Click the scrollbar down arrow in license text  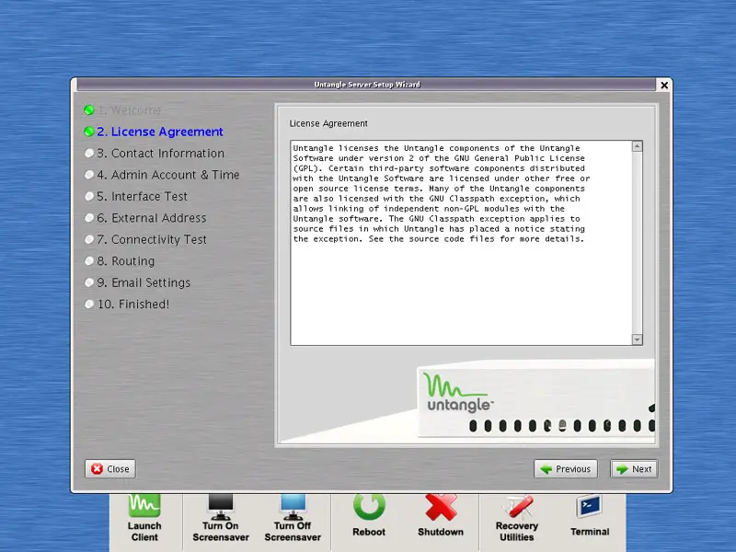(638, 339)
